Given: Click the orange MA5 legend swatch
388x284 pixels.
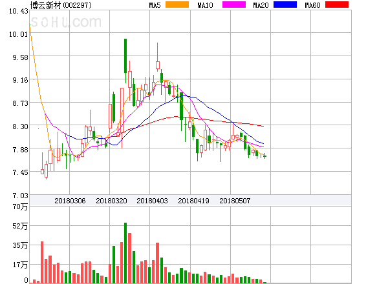Looking at the screenshot, I should (x=177, y=5).
